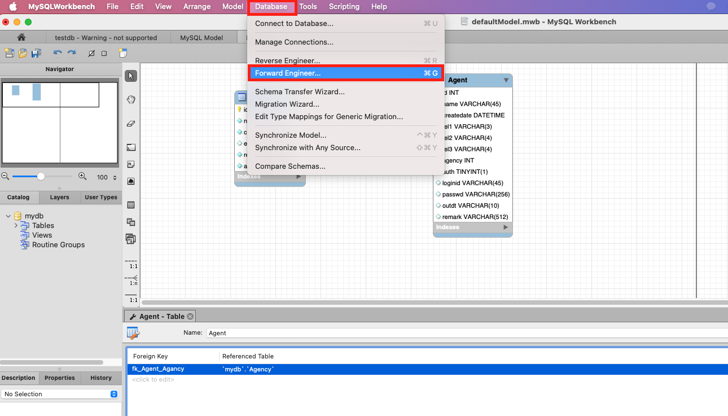The width and height of the screenshot is (728, 416).
Task: Close the Agent - Table editor tab
Action: [x=190, y=317]
